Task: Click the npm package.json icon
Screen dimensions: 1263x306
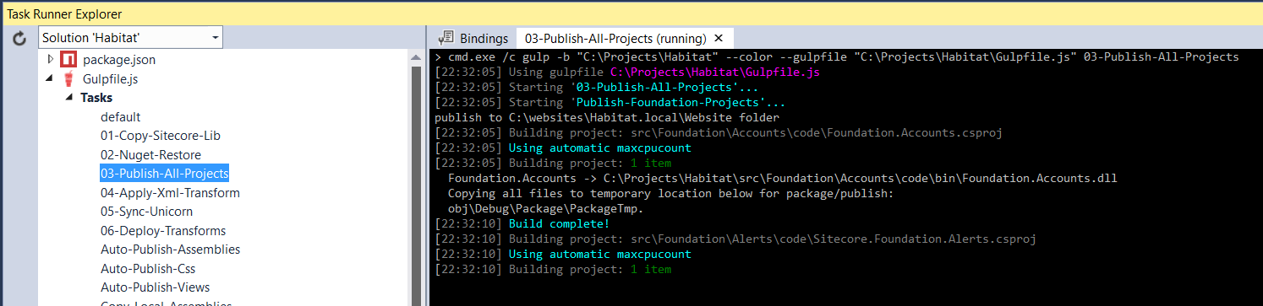Action: (68, 59)
